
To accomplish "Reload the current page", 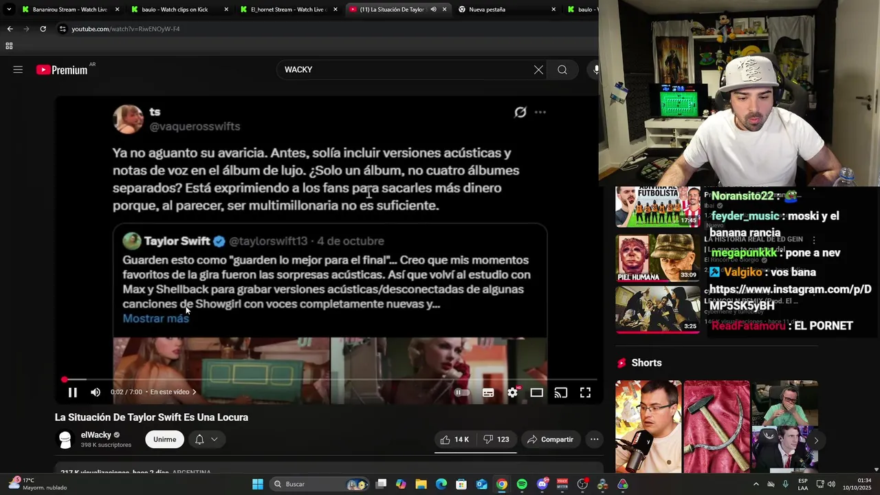I will 43,29.
